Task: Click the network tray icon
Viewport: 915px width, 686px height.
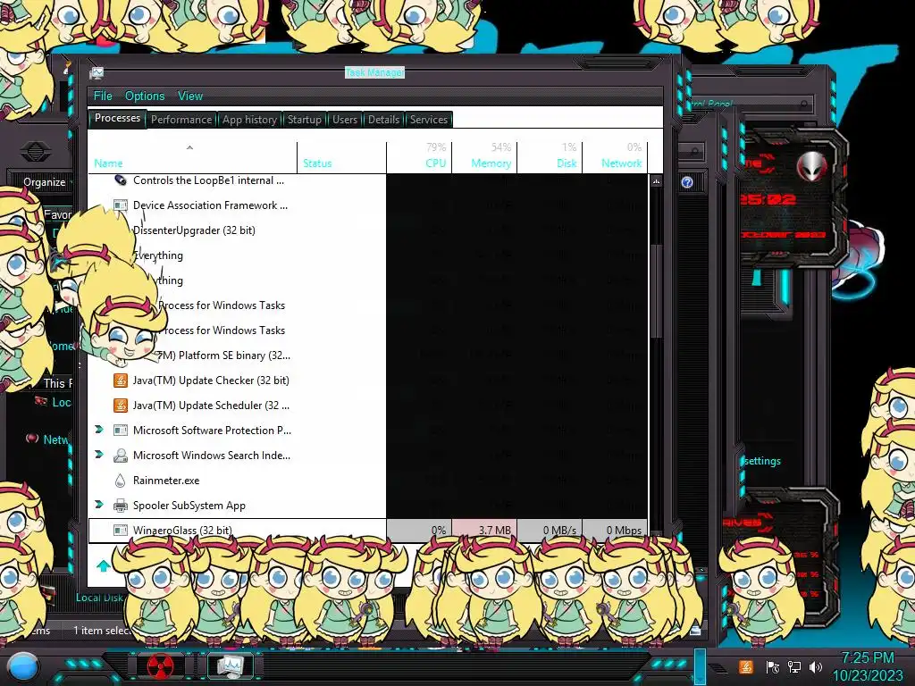Action: tap(793, 666)
